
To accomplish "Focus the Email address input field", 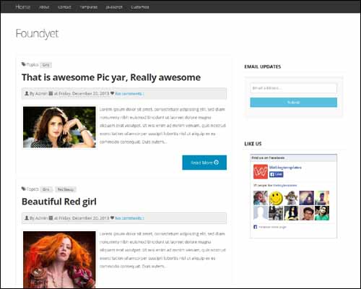I will point(293,88).
